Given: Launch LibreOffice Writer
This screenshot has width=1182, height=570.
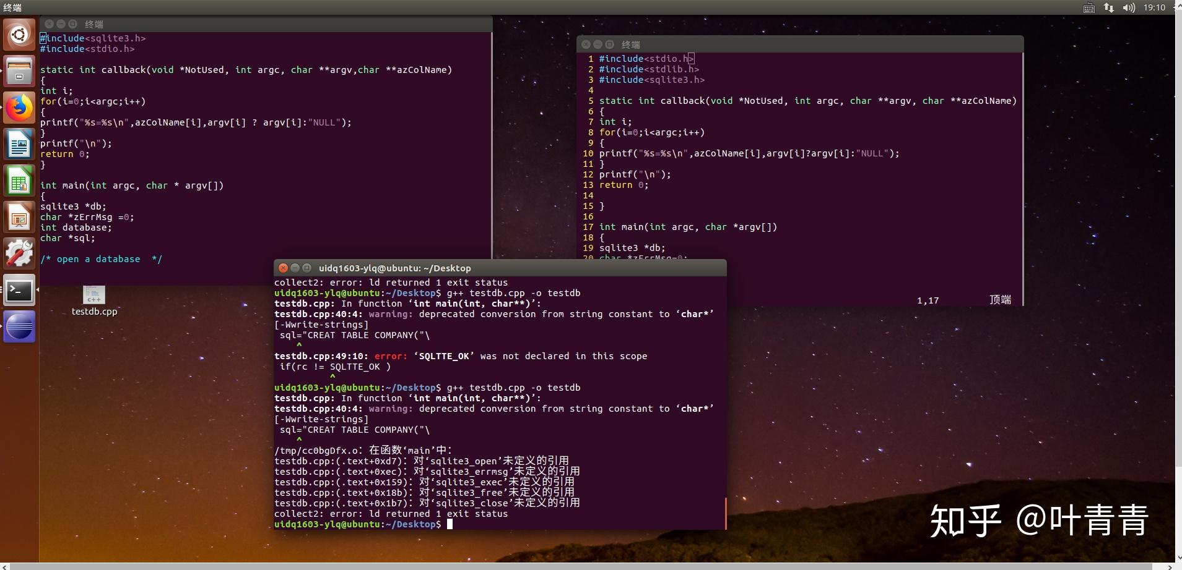Looking at the screenshot, I should [x=19, y=143].
